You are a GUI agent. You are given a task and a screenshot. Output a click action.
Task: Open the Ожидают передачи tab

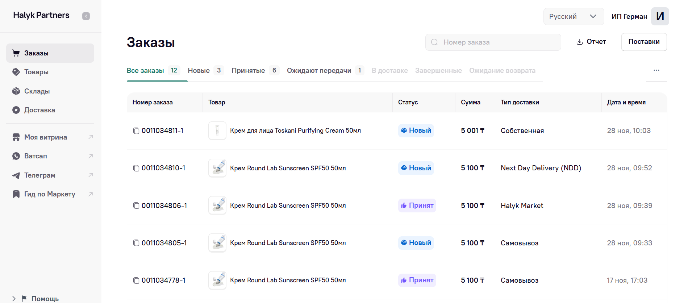319,70
